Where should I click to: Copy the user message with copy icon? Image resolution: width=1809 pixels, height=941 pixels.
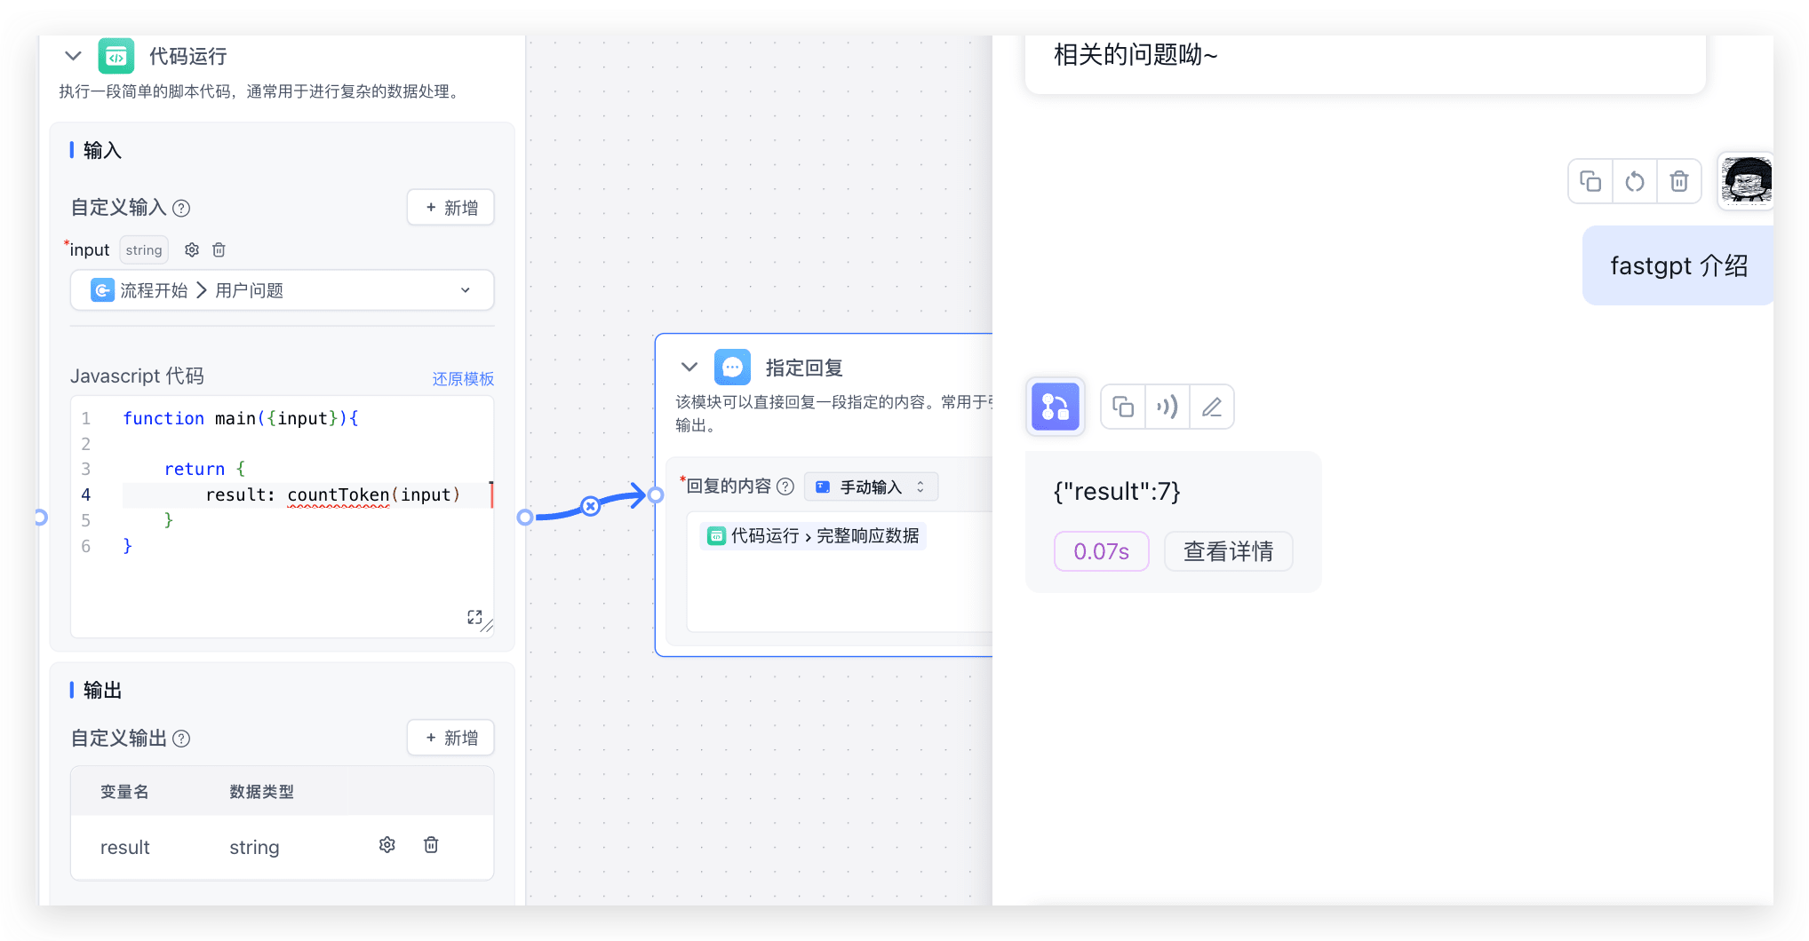[1590, 182]
